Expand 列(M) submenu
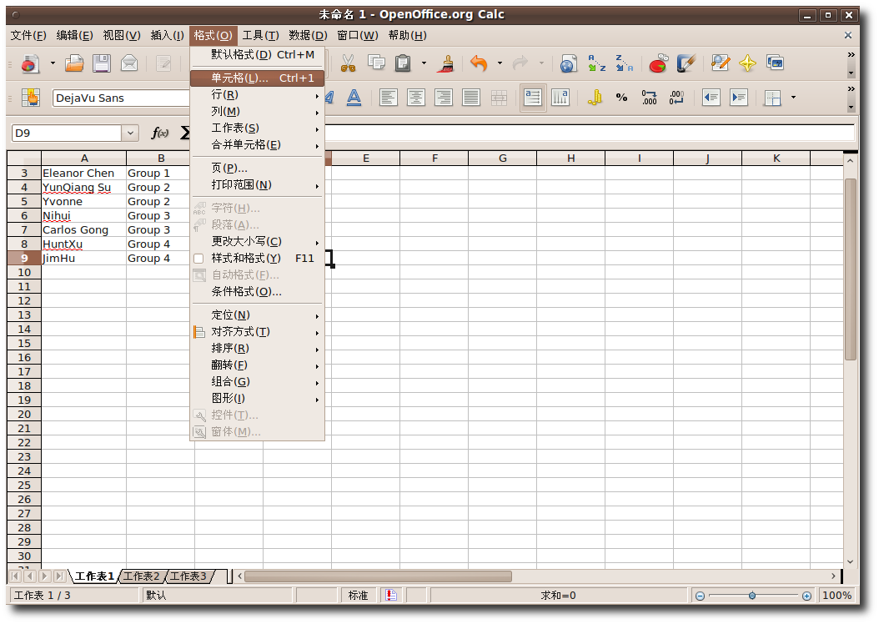The height and width of the screenshot is (624, 879). point(258,112)
